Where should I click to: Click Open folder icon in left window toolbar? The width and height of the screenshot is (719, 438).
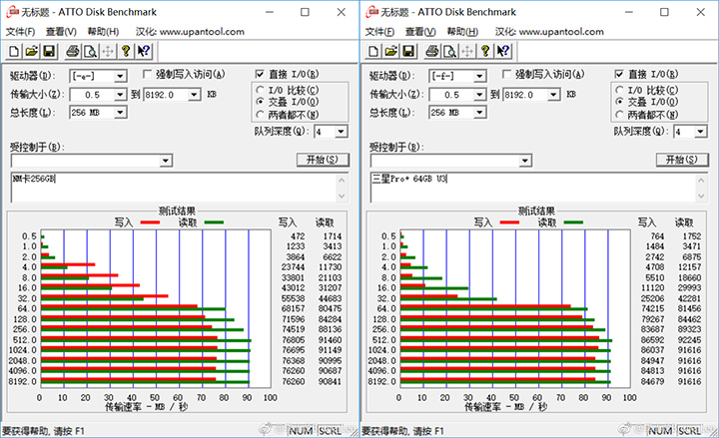[x=31, y=51]
